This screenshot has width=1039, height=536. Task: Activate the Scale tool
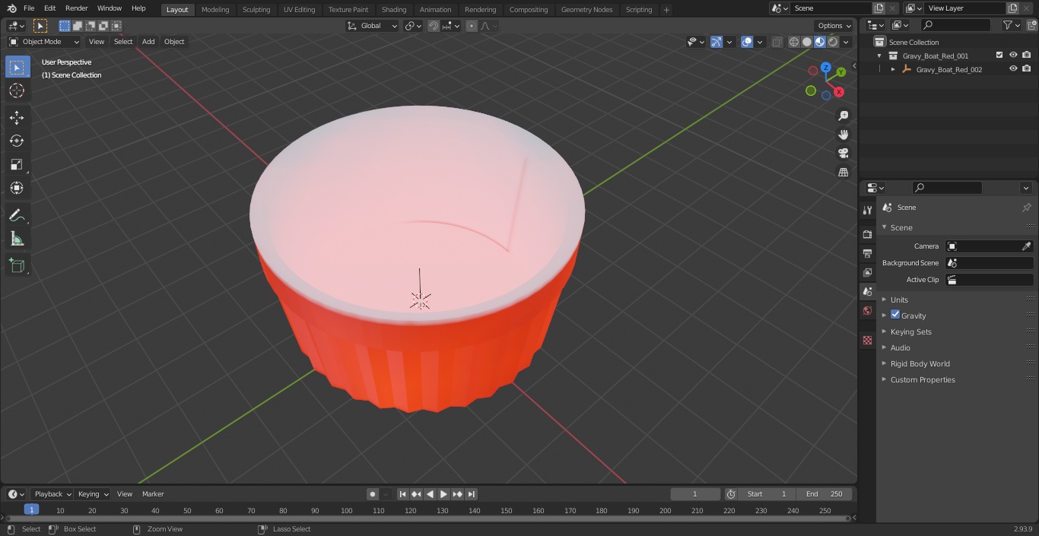(x=17, y=164)
